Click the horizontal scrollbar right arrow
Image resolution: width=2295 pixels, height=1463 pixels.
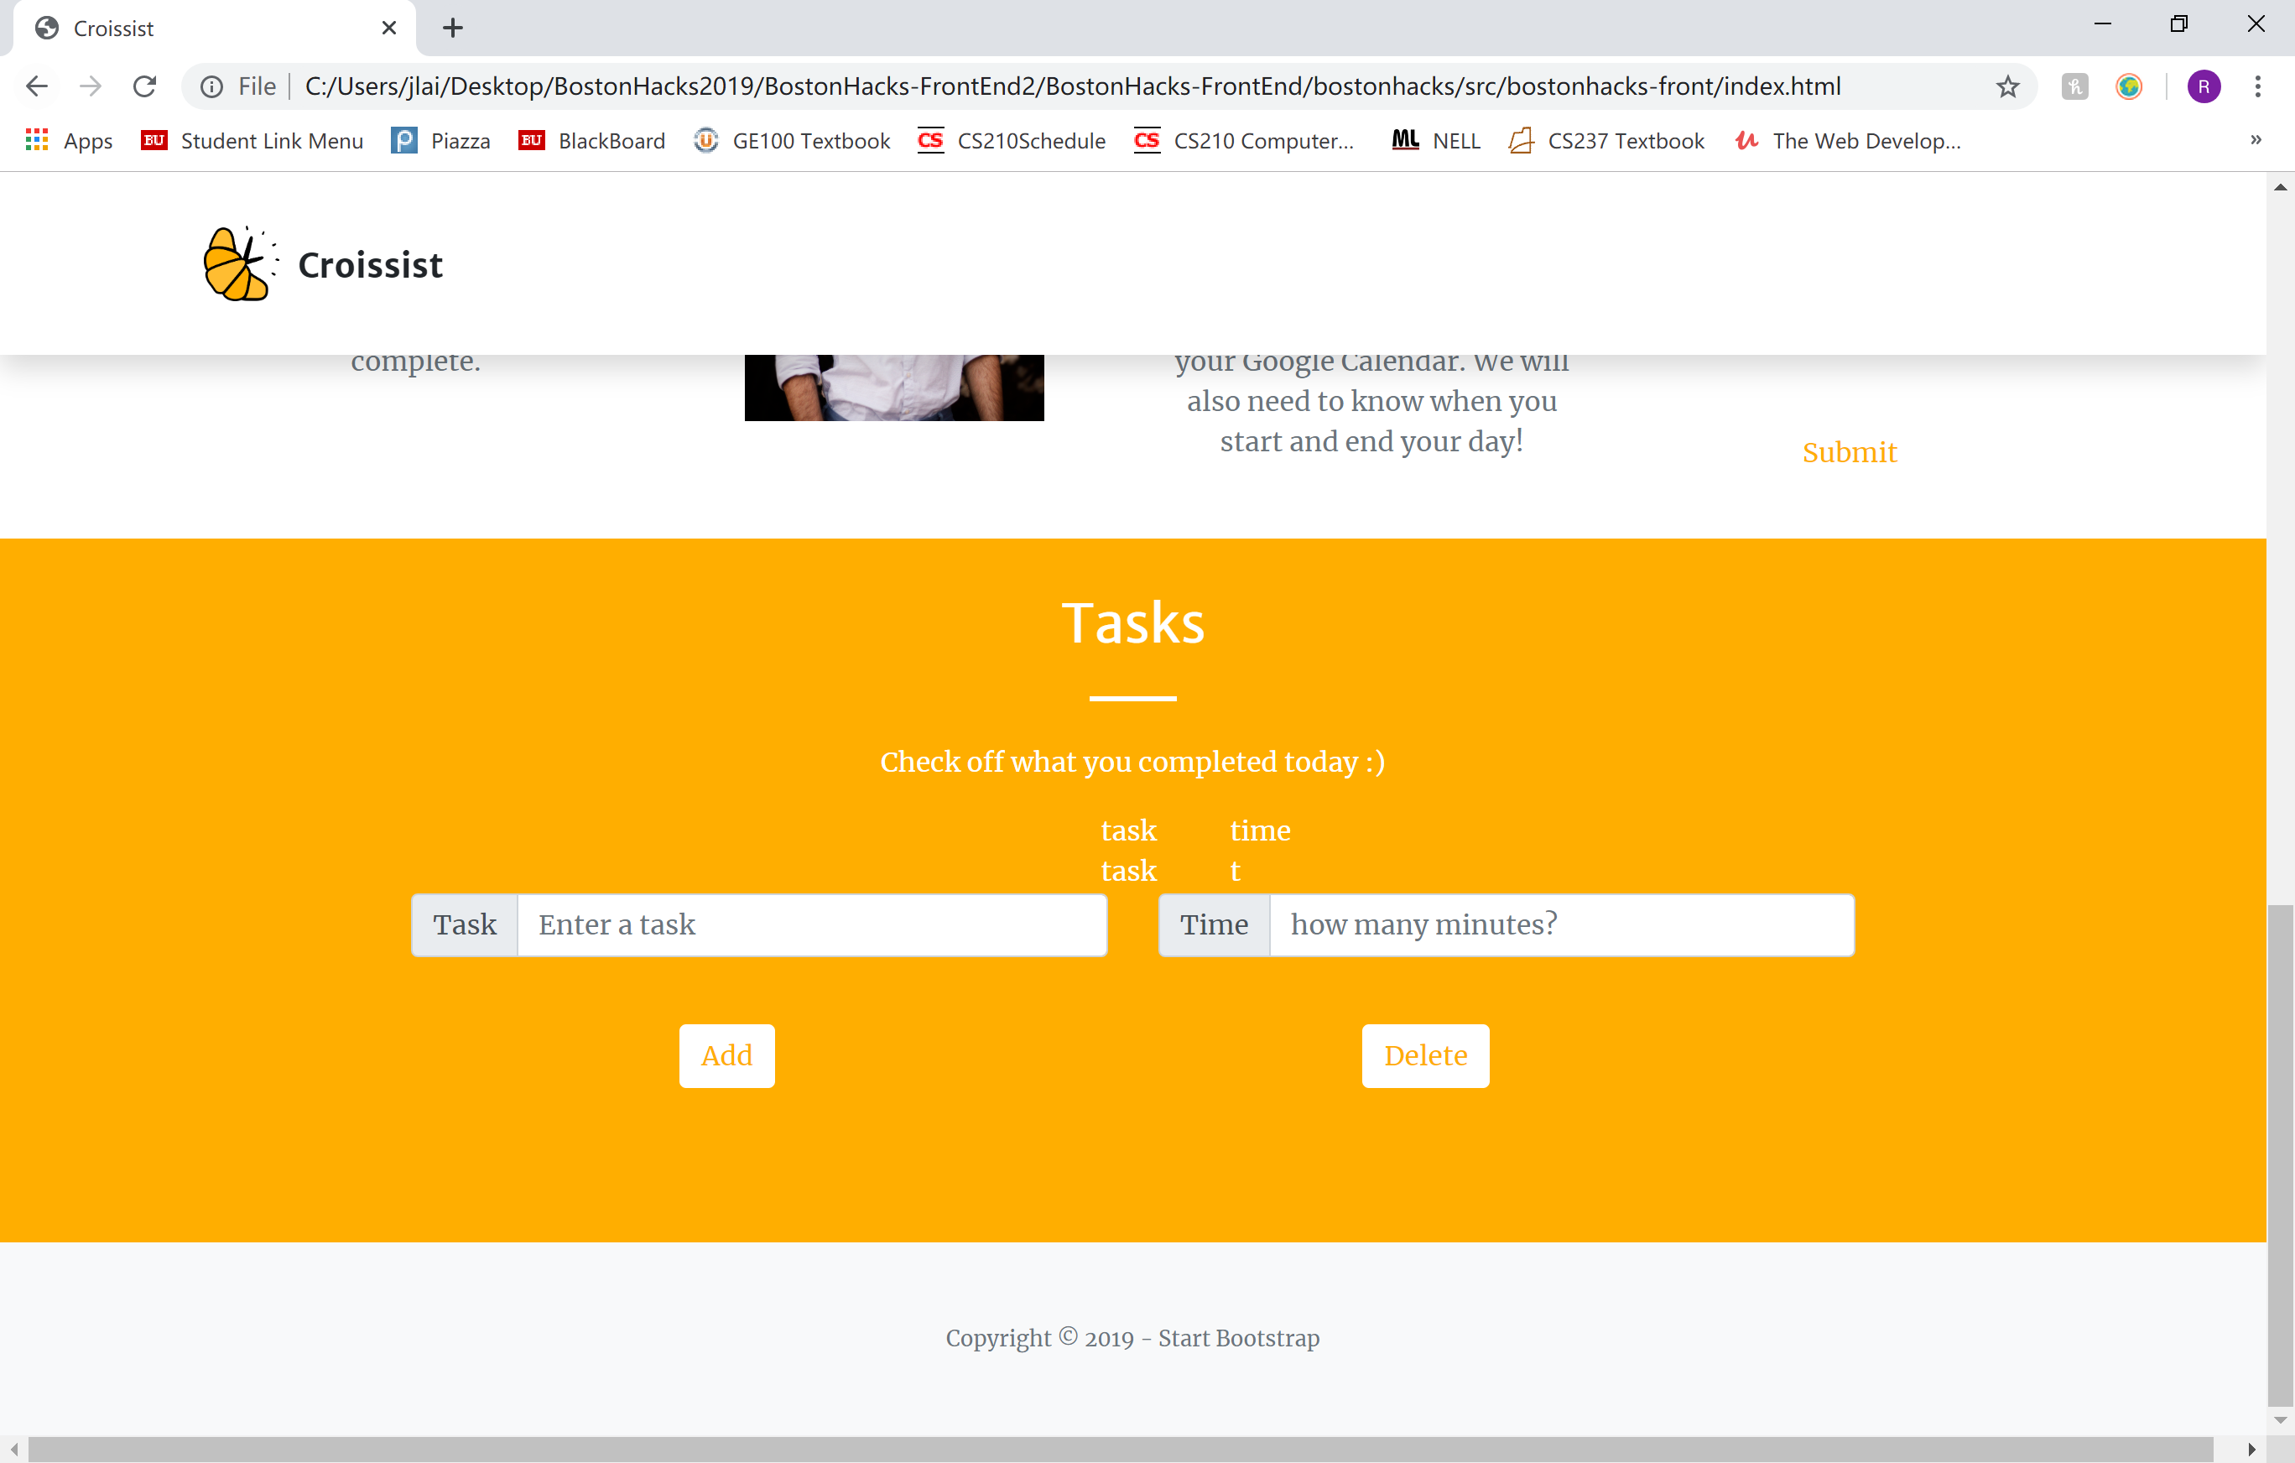tap(2251, 1449)
